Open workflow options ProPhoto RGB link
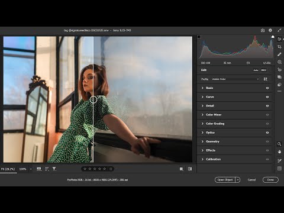 (98, 180)
